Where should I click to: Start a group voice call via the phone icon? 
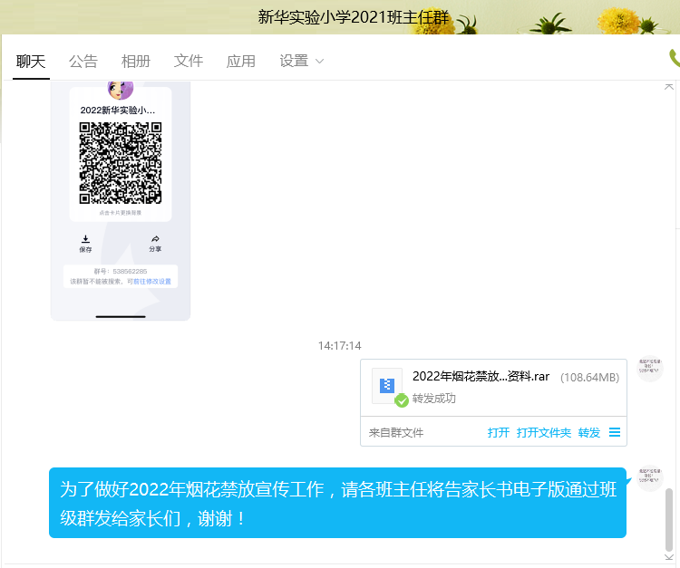click(675, 58)
